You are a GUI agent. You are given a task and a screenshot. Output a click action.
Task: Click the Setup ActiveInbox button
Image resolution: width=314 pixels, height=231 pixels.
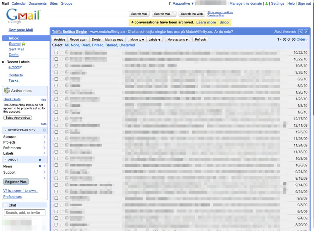click(x=18, y=118)
